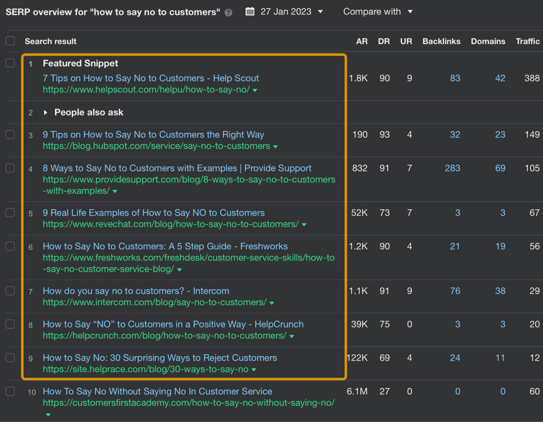Click the help question mark icon next to the title

[x=228, y=12]
